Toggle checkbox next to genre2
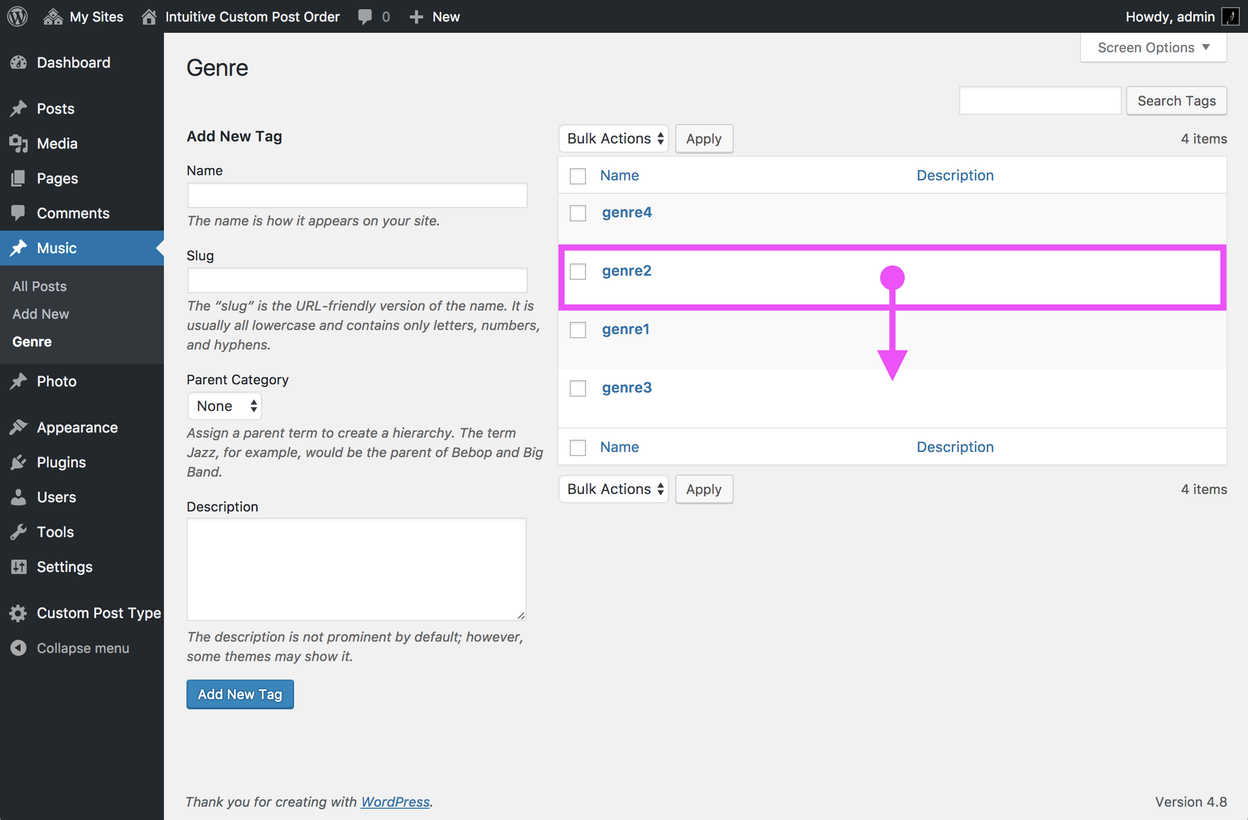This screenshot has width=1248, height=820. [x=577, y=269]
